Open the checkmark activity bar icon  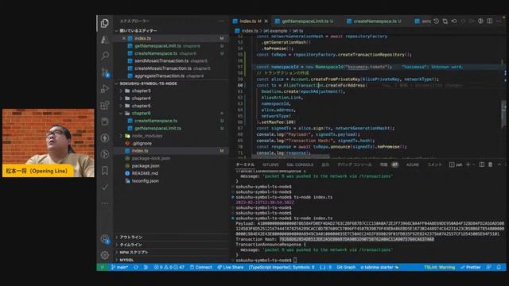pos(104,187)
